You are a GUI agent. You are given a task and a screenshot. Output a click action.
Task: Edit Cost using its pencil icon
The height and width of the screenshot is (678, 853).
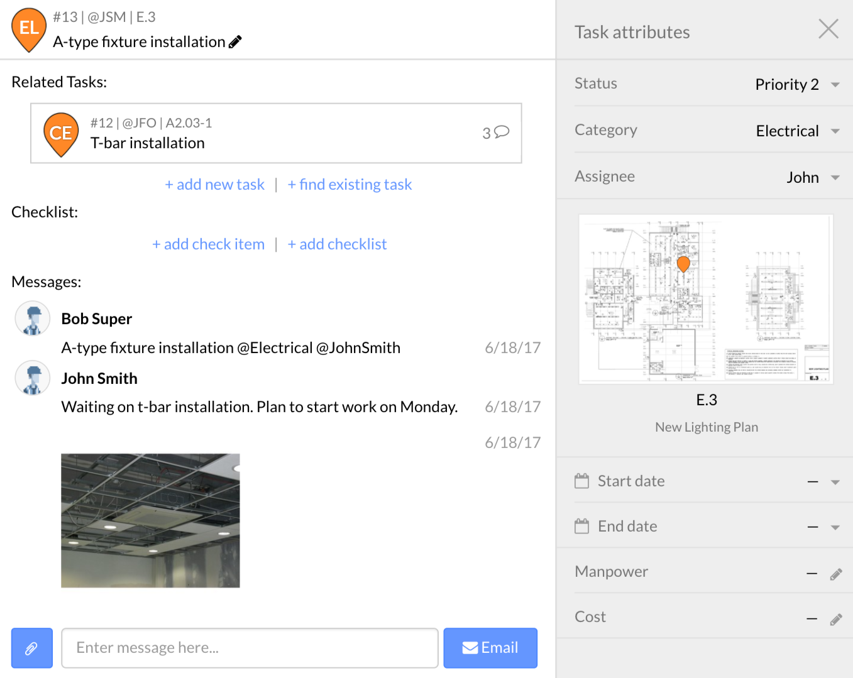[835, 619]
